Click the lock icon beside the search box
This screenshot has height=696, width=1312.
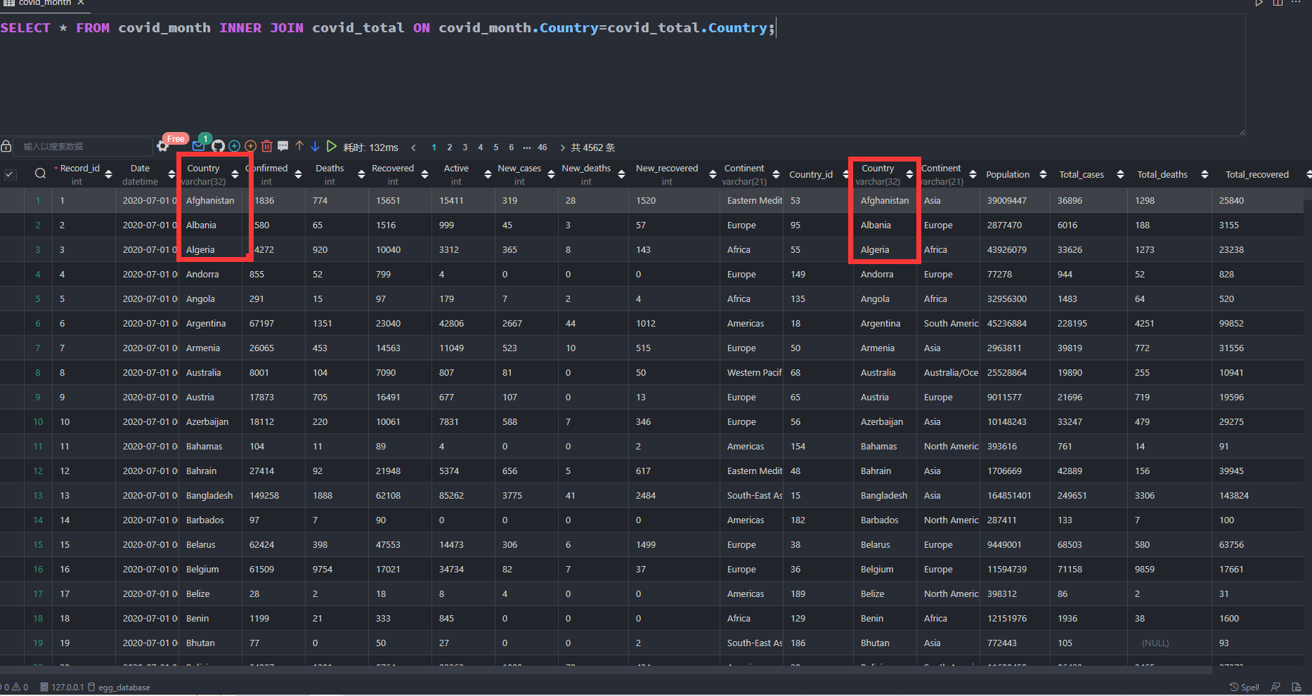[6, 146]
